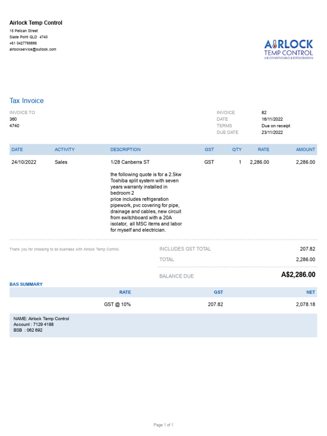
Task: Click the Due on receipt terms value
Action: pyautogui.click(x=276, y=126)
